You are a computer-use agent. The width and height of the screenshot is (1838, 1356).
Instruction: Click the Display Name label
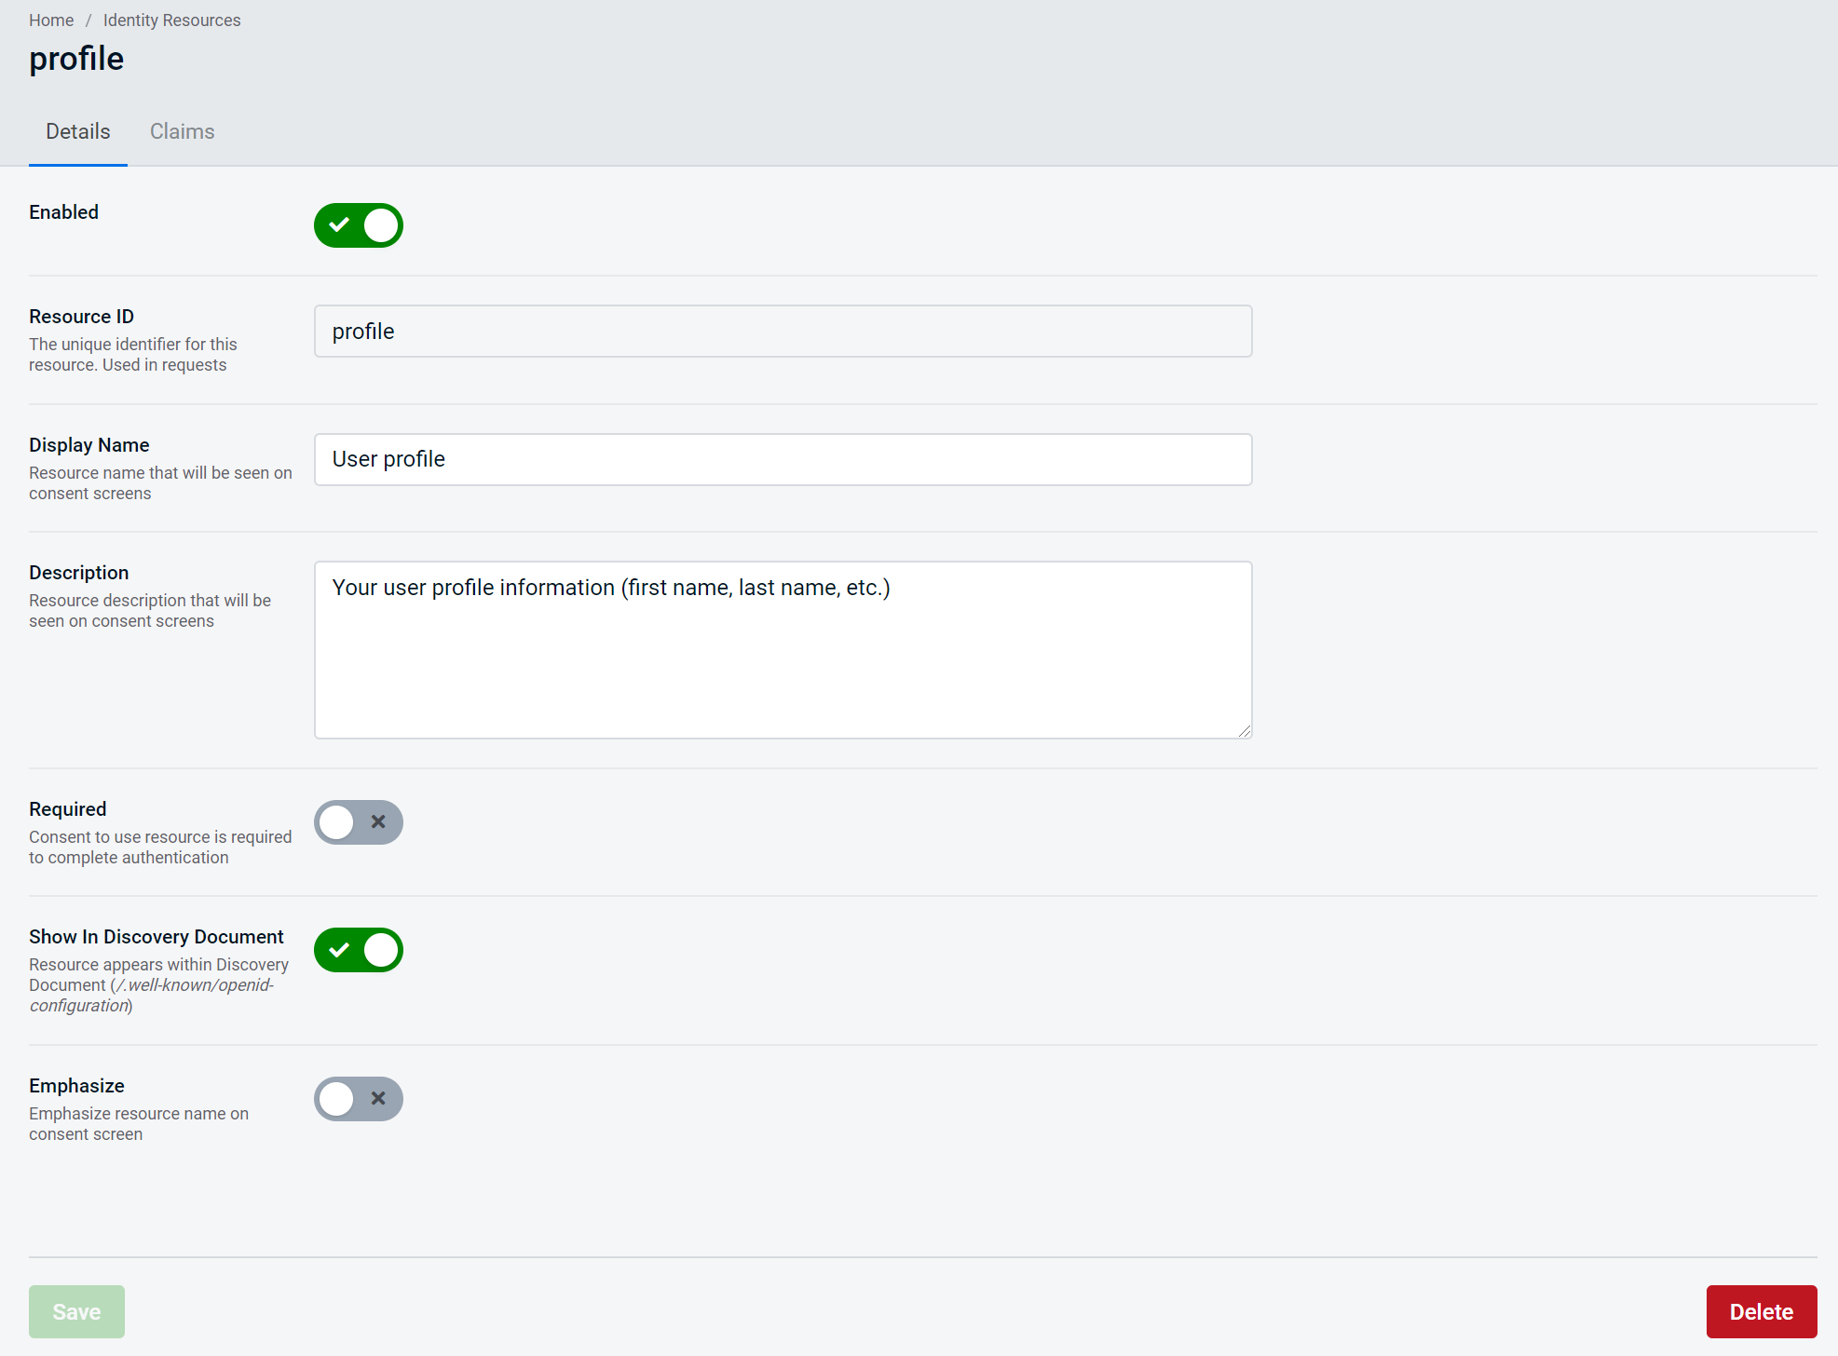click(89, 445)
